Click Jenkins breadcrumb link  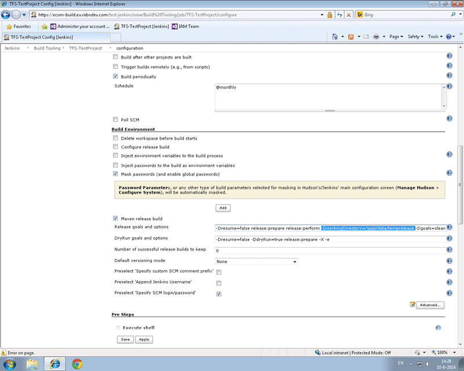tap(12, 48)
